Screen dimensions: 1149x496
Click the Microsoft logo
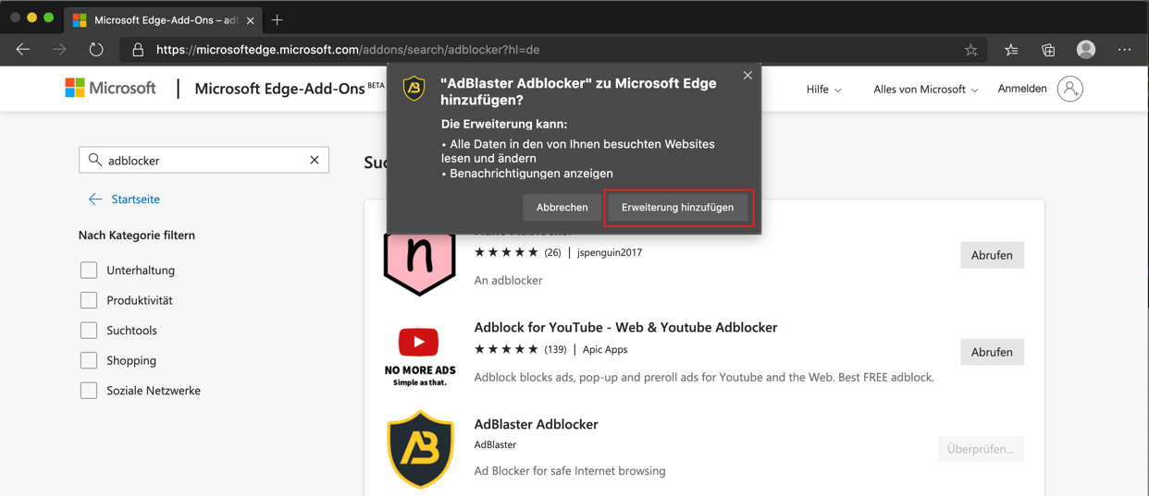(110, 89)
